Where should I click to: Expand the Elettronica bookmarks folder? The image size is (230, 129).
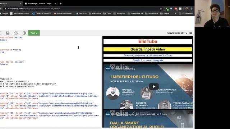click(95, 14)
